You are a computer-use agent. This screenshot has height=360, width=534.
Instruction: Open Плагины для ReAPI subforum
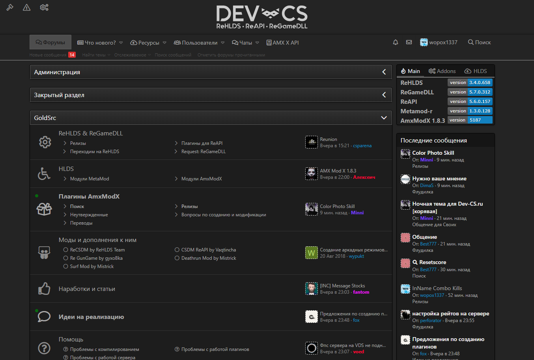[202, 143]
